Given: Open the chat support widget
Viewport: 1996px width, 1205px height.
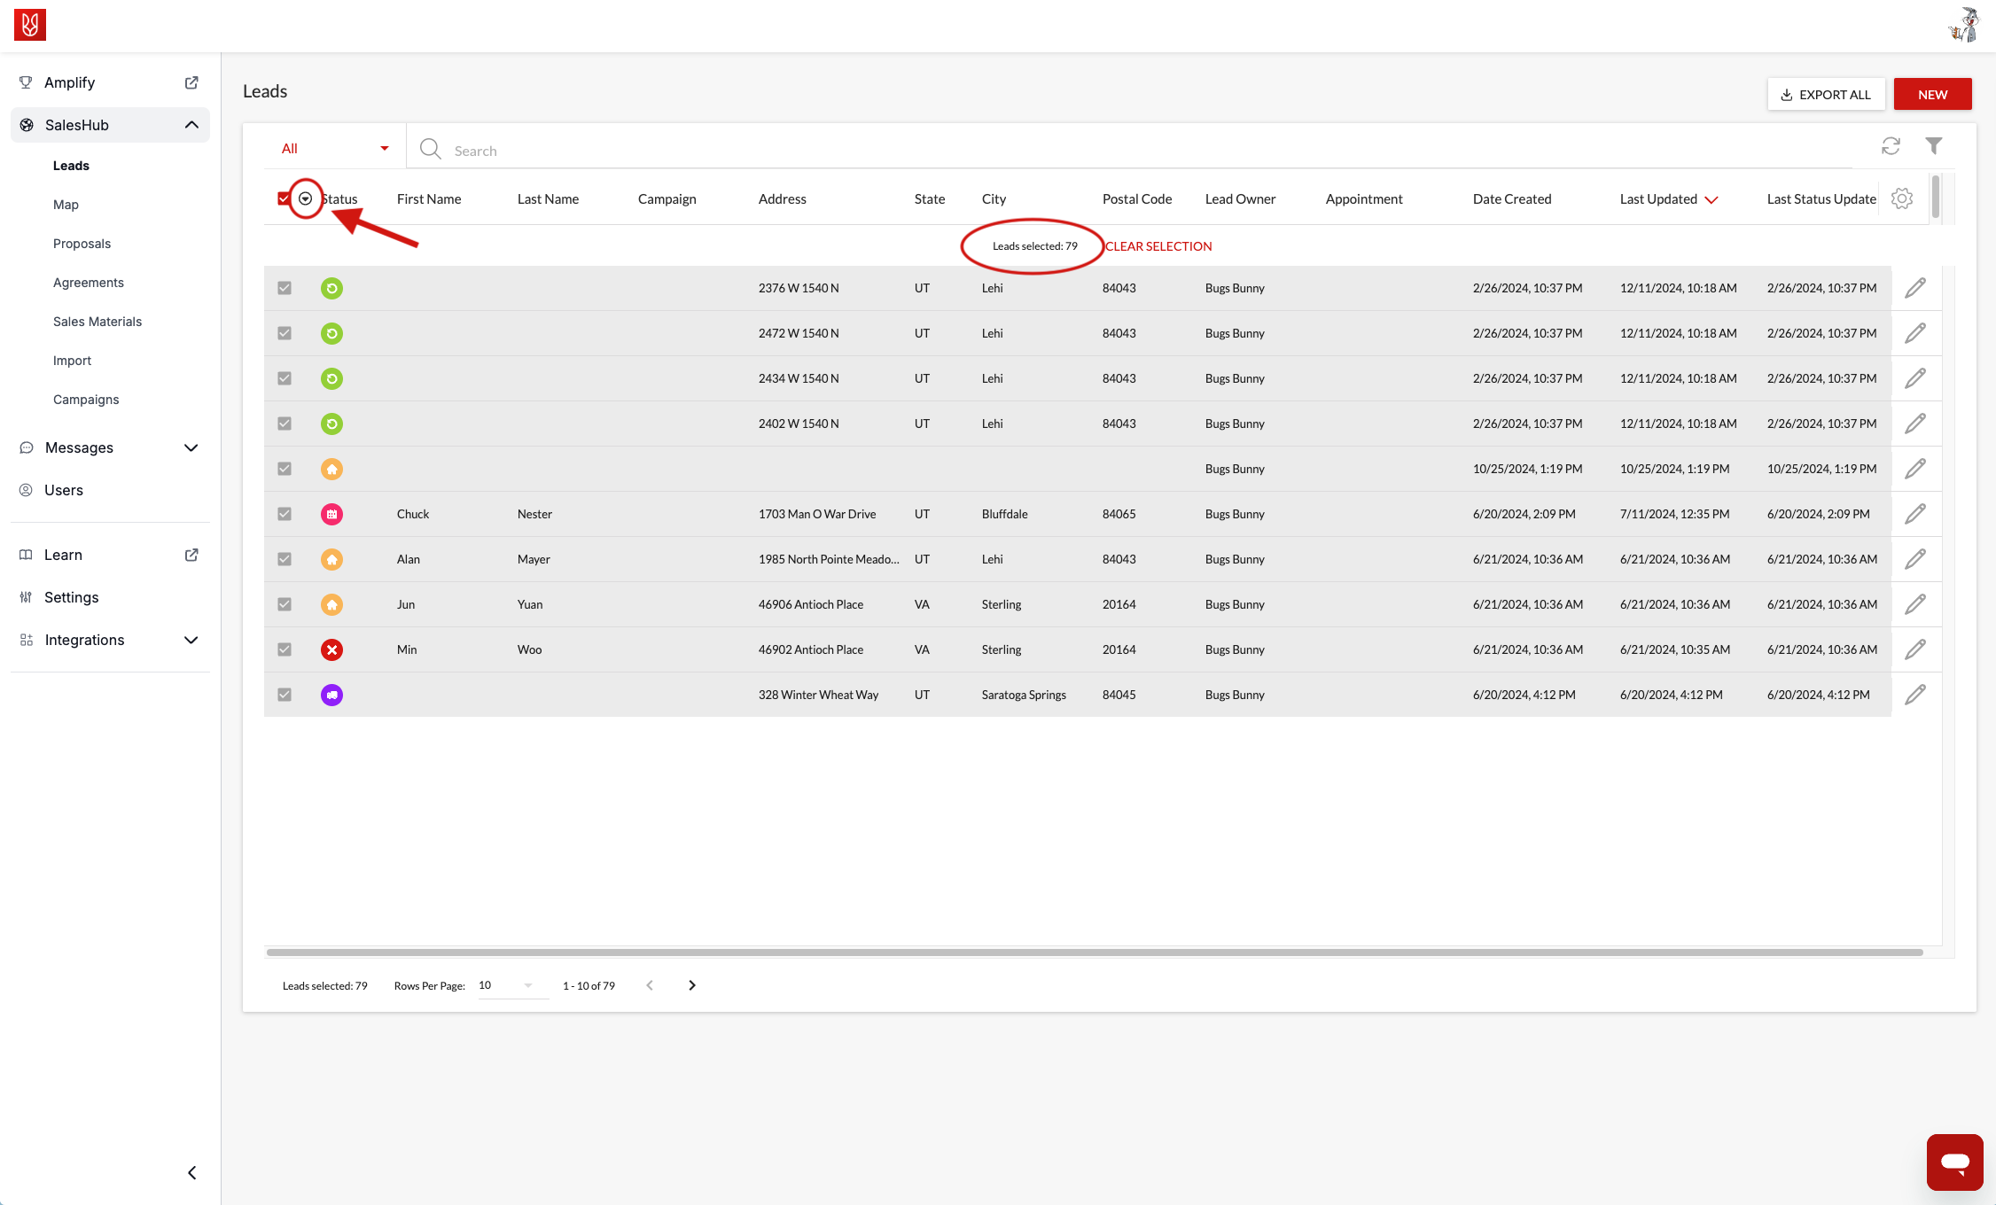Looking at the screenshot, I should 1954,1162.
